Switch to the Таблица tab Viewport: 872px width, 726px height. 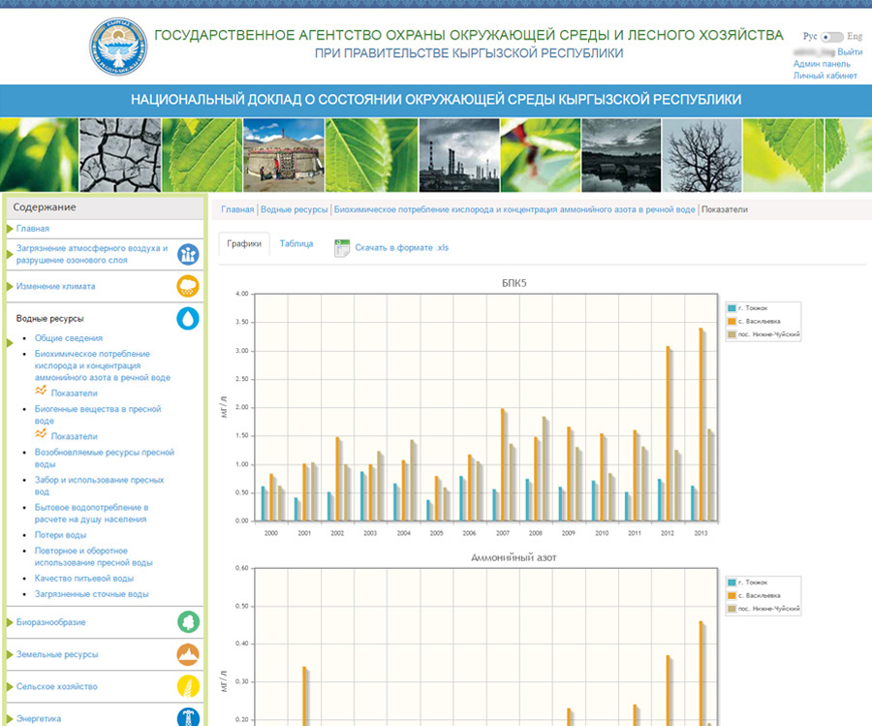tap(296, 243)
